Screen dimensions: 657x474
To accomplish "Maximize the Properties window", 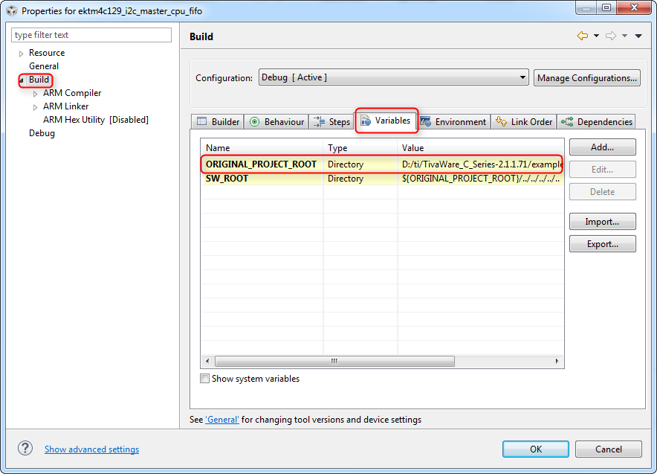I will (x=606, y=7).
